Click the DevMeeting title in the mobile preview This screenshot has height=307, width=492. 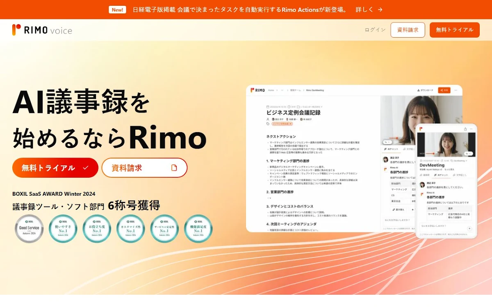432,165
